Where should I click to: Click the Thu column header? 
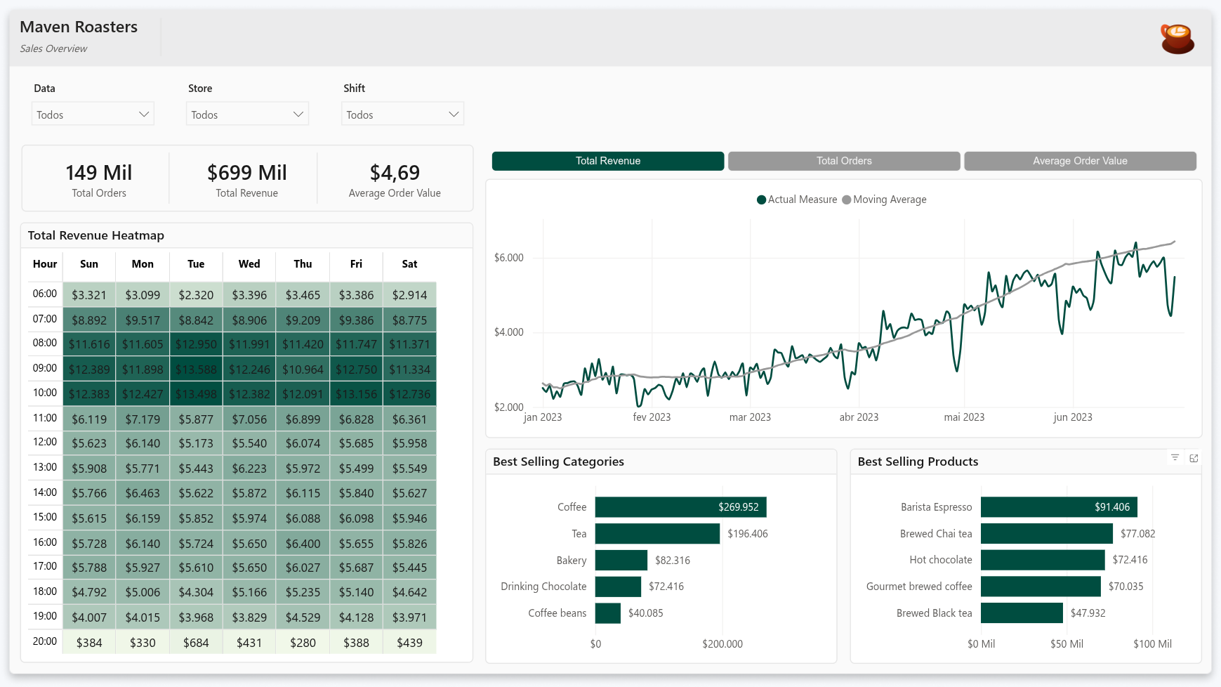[x=303, y=264]
